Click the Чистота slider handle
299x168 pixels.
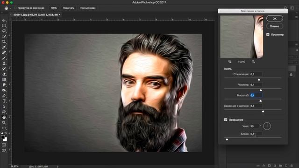point(261,90)
